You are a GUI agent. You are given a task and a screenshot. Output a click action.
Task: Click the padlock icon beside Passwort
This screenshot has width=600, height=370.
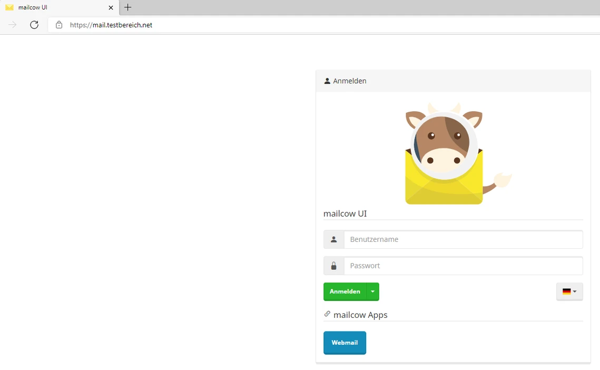point(333,266)
